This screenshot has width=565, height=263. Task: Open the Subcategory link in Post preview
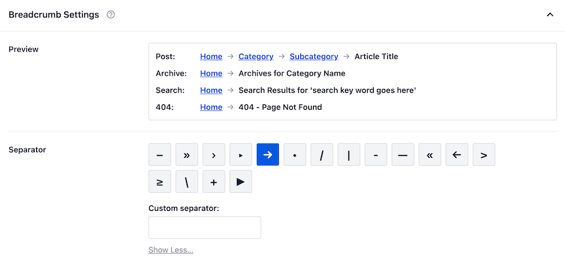click(x=314, y=56)
